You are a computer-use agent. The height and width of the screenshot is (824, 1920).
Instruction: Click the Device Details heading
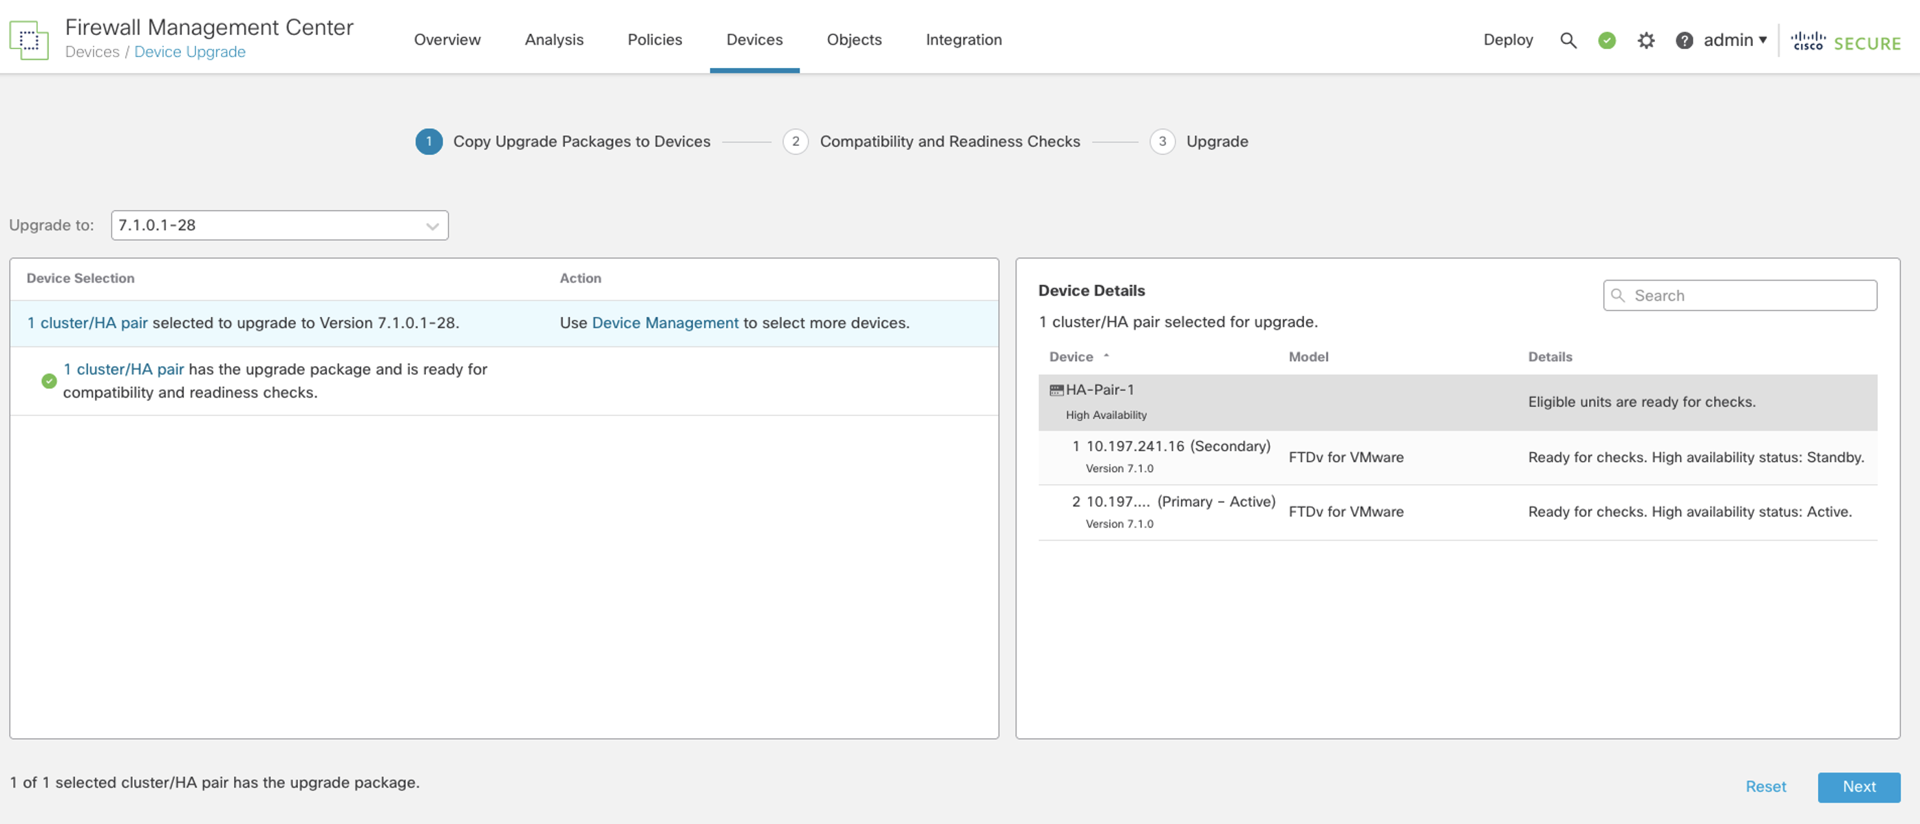(1091, 290)
